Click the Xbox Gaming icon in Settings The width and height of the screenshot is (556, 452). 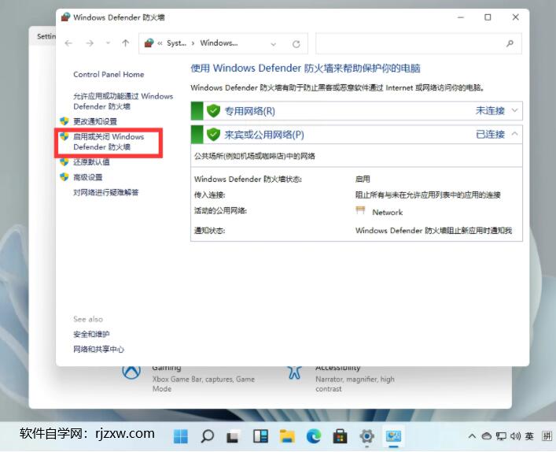click(131, 372)
